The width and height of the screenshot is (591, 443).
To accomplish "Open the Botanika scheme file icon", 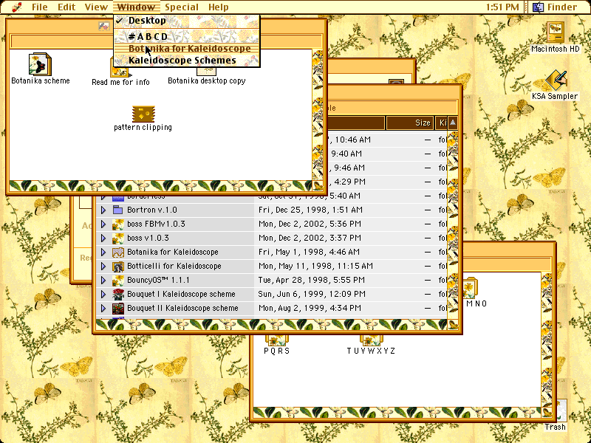I will 40,64.
